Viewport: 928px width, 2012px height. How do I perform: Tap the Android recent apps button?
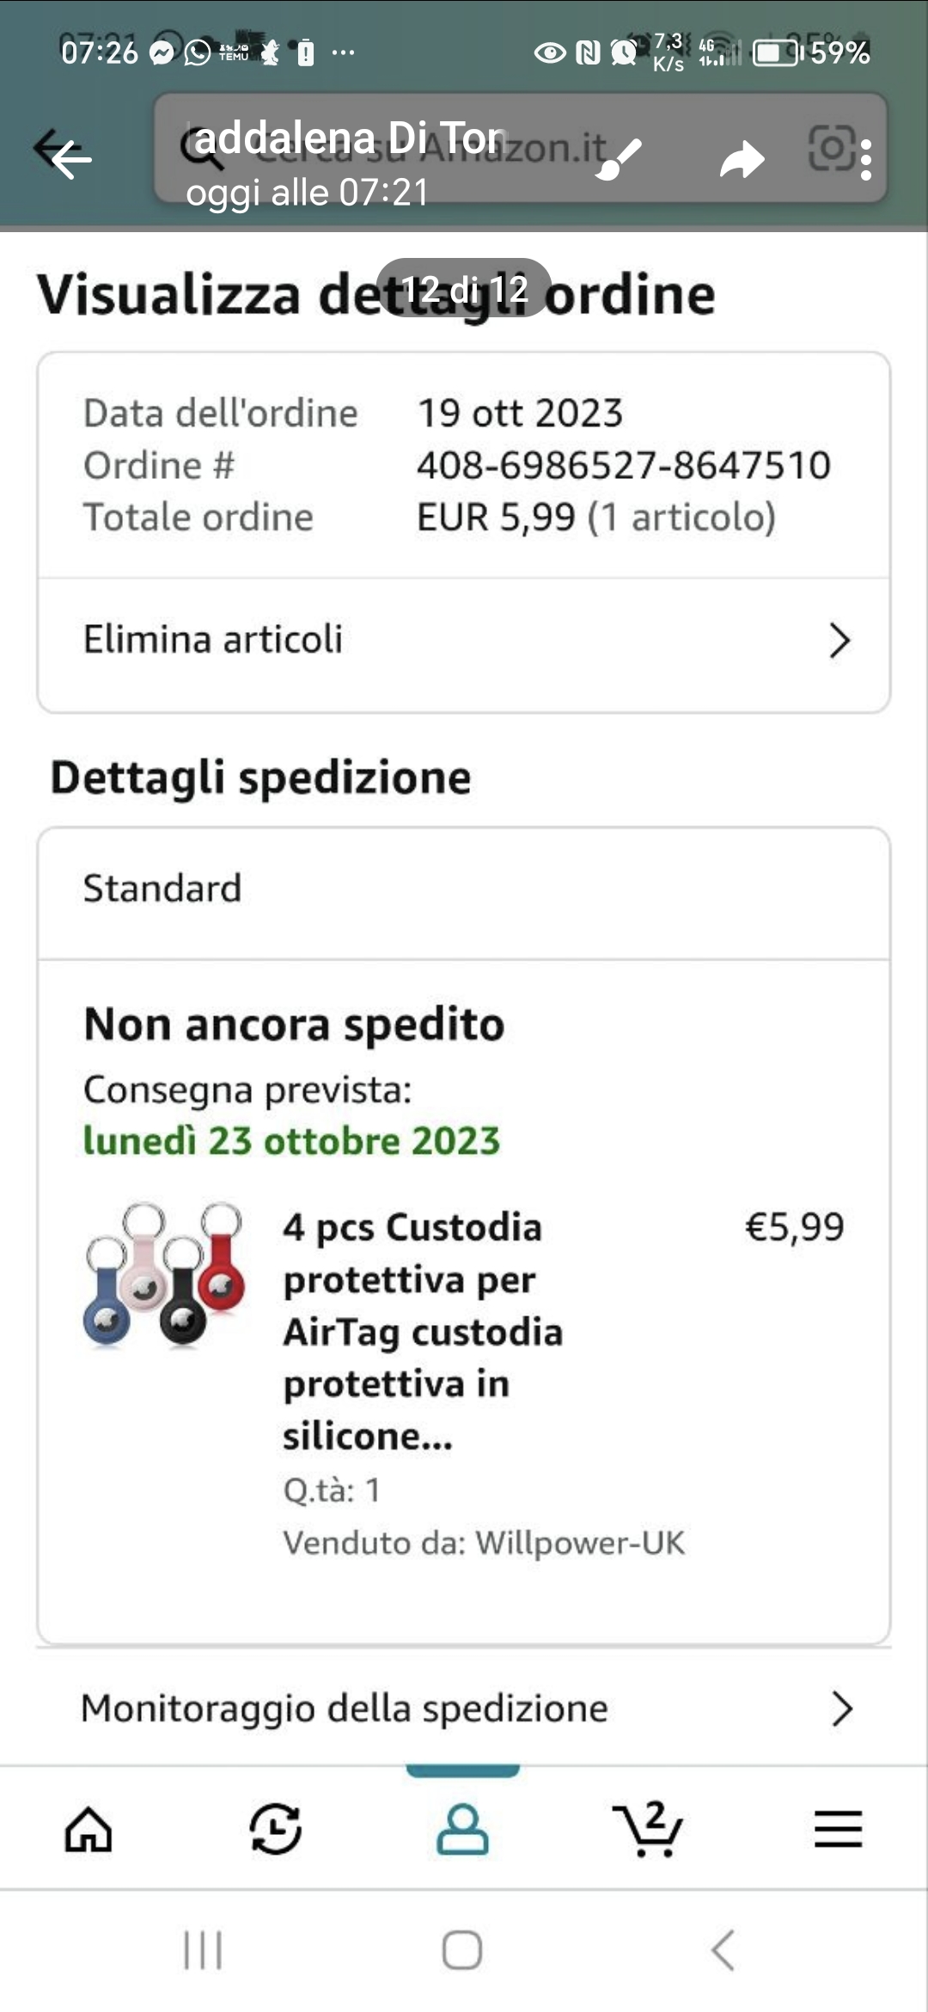[203, 1949]
